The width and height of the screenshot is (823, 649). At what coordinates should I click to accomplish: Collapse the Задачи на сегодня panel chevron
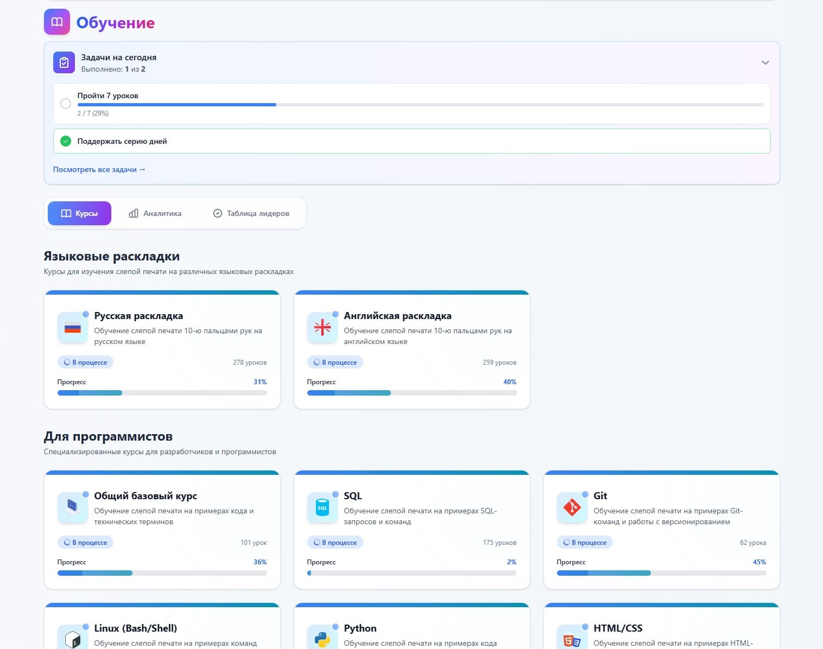click(x=765, y=62)
